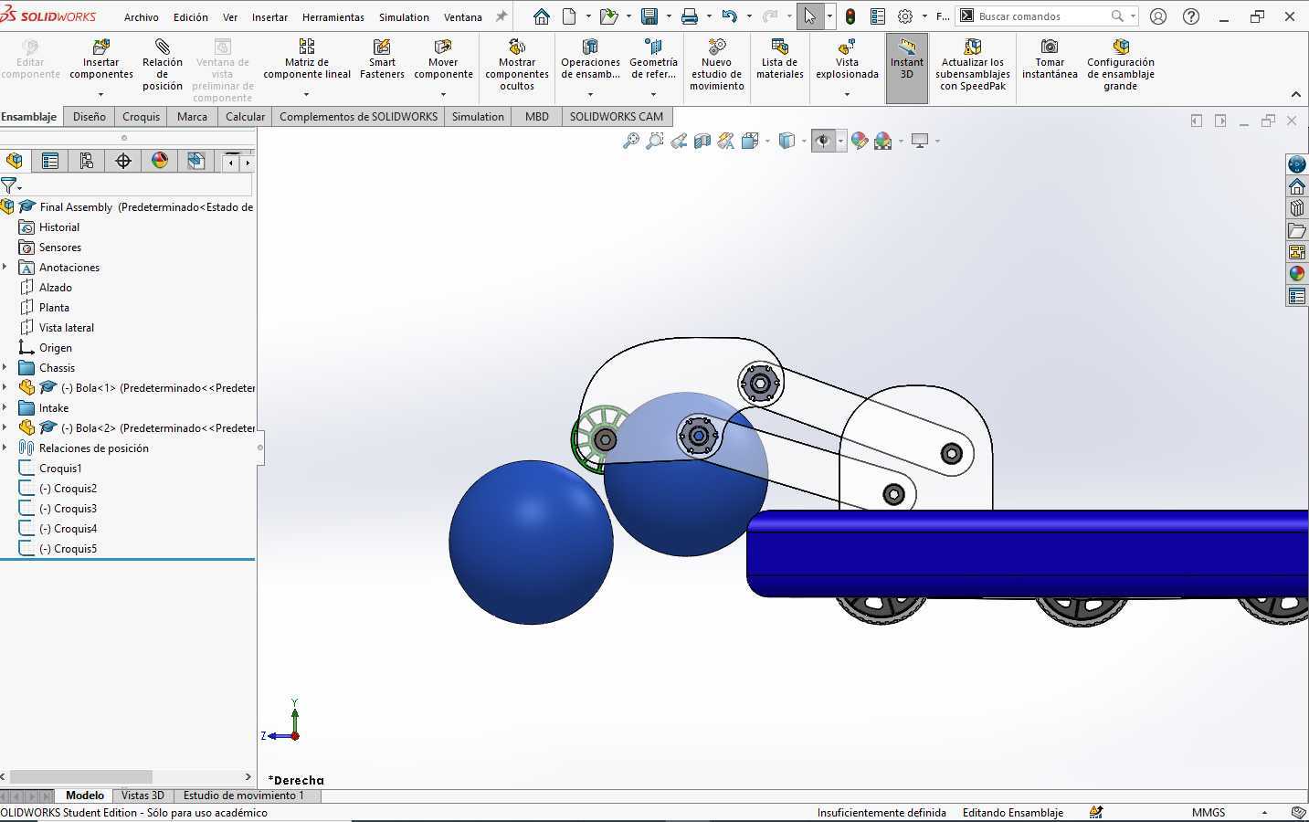Click the Rebuild traffic light icon
The image size is (1309, 822).
coord(850,16)
